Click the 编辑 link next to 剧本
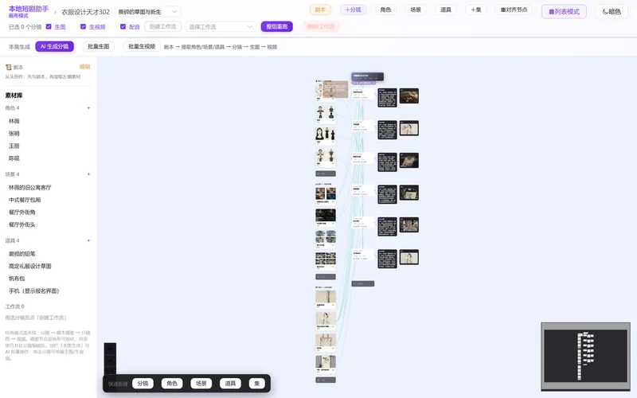The image size is (637, 398). point(84,67)
